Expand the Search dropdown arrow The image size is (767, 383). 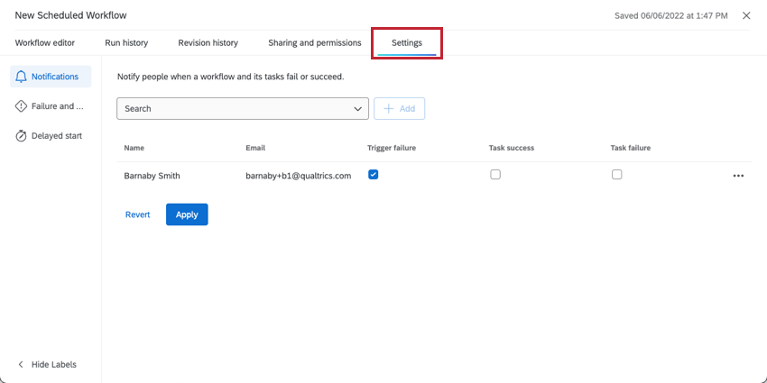coord(359,108)
